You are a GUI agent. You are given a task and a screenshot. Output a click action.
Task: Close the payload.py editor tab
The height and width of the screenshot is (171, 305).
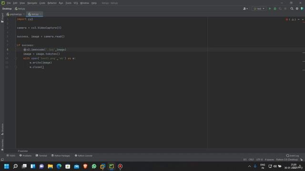point(24,14)
